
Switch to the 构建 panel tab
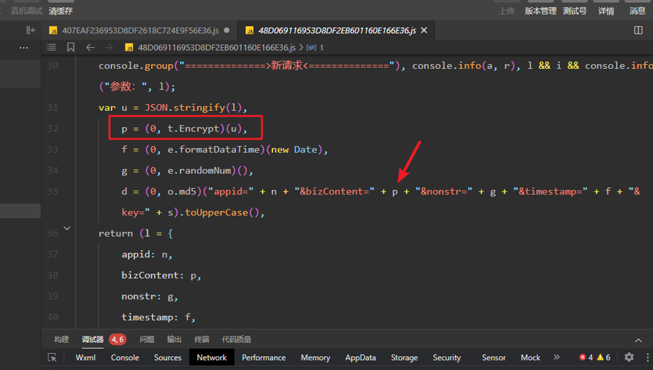click(x=61, y=340)
